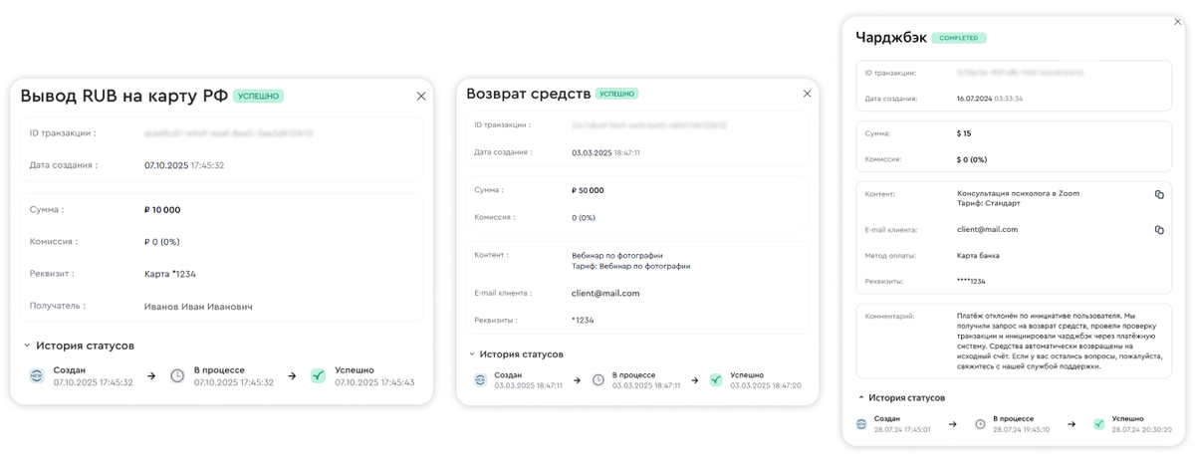Close the Вывод RUB на карту РФ dialog
This screenshot has width=1195, height=463.
(x=421, y=96)
